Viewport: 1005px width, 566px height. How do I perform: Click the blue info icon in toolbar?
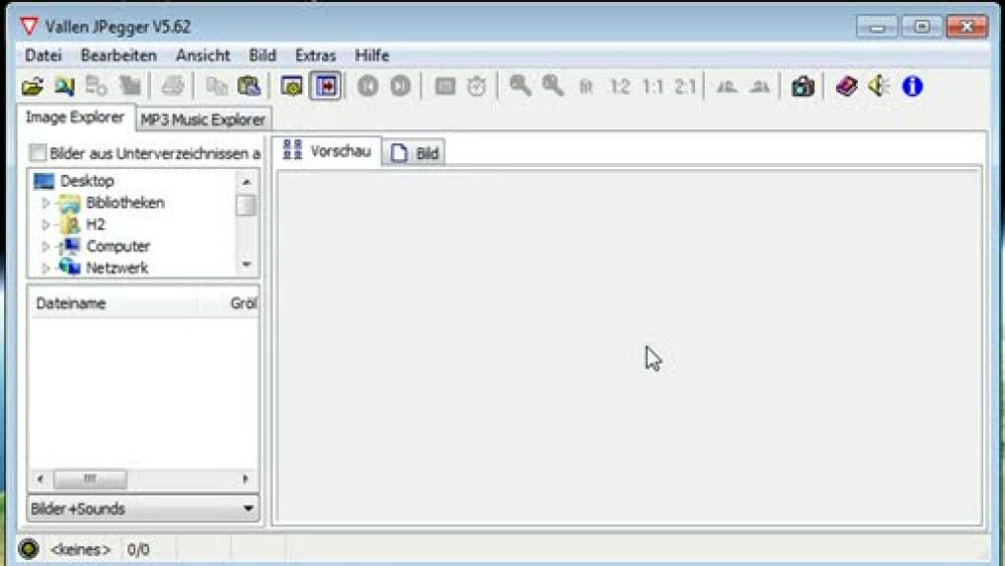click(912, 87)
